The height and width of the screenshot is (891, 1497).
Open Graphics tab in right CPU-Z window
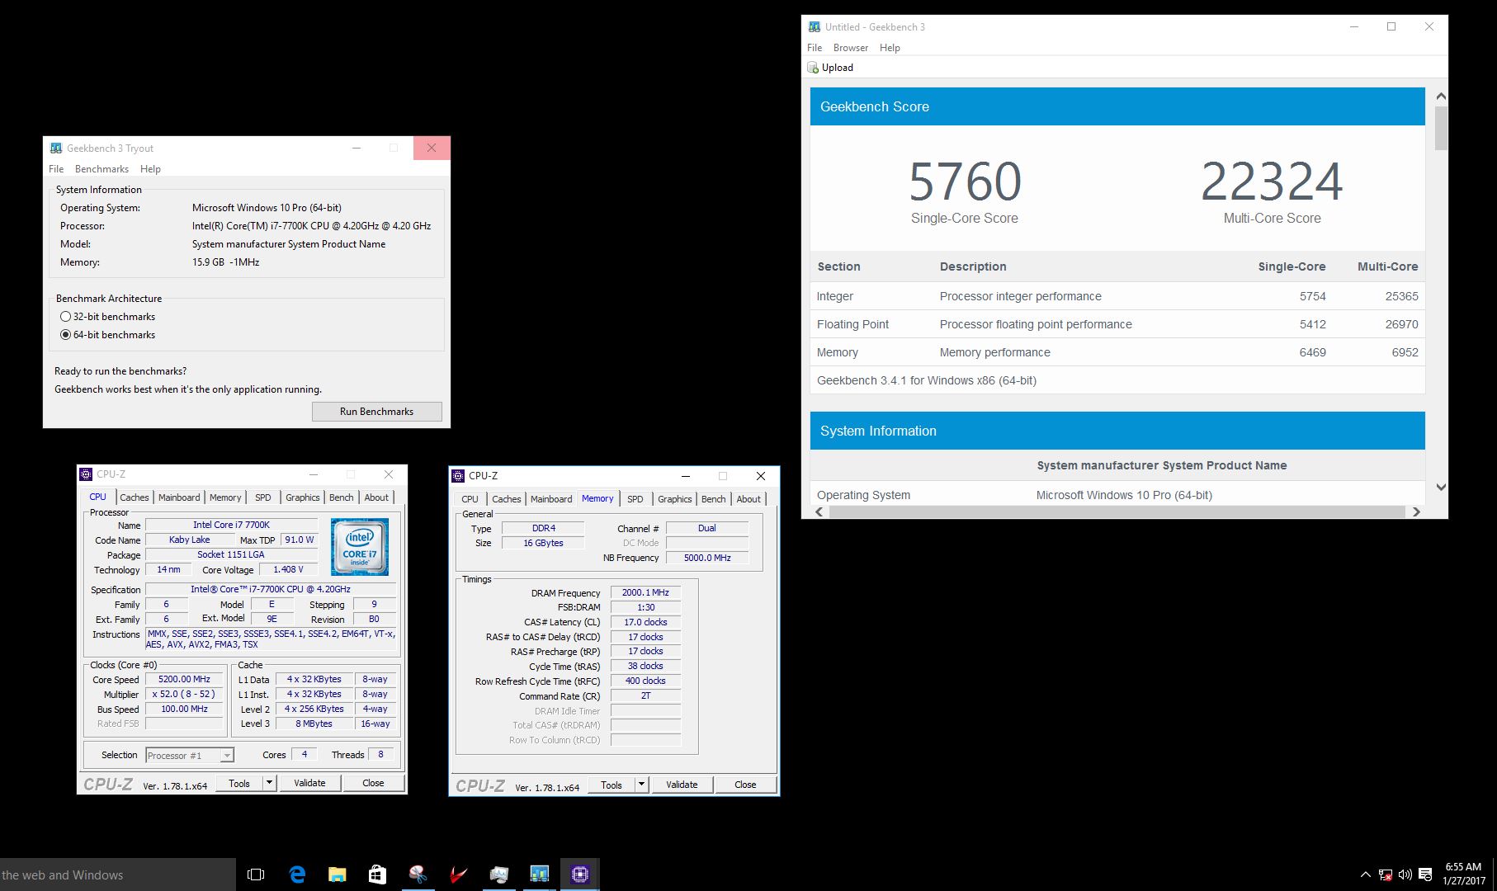tap(675, 499)
